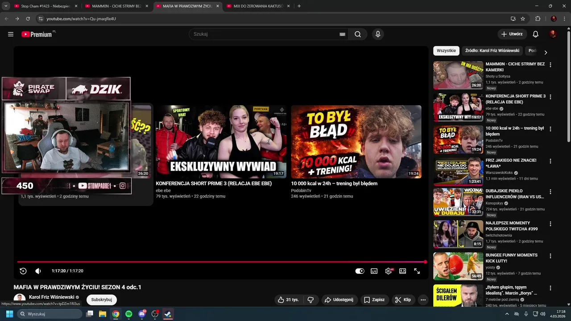This screenshot has width=571, height=321.
Task: Click the search magnifier button
Action: (358, 34)
